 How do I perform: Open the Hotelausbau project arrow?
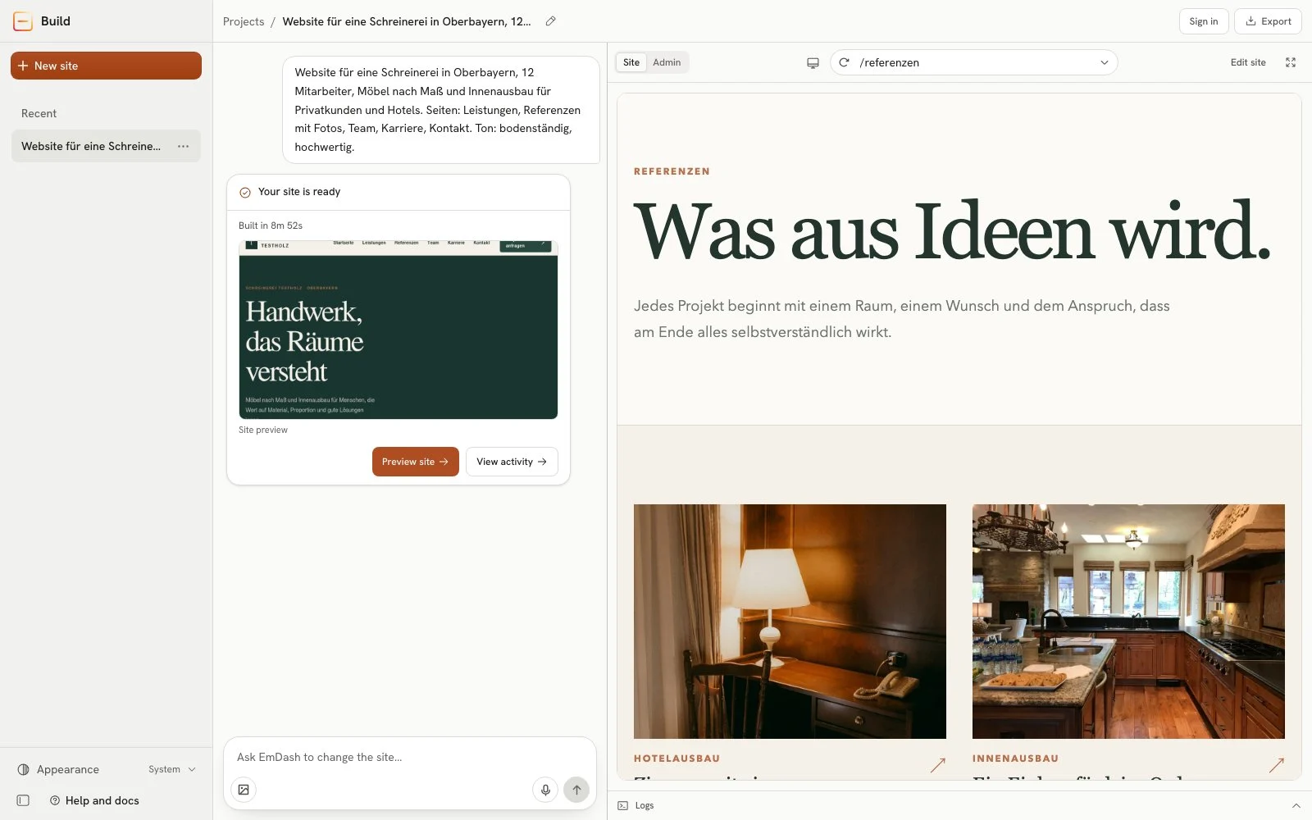[x=937, y=765]
